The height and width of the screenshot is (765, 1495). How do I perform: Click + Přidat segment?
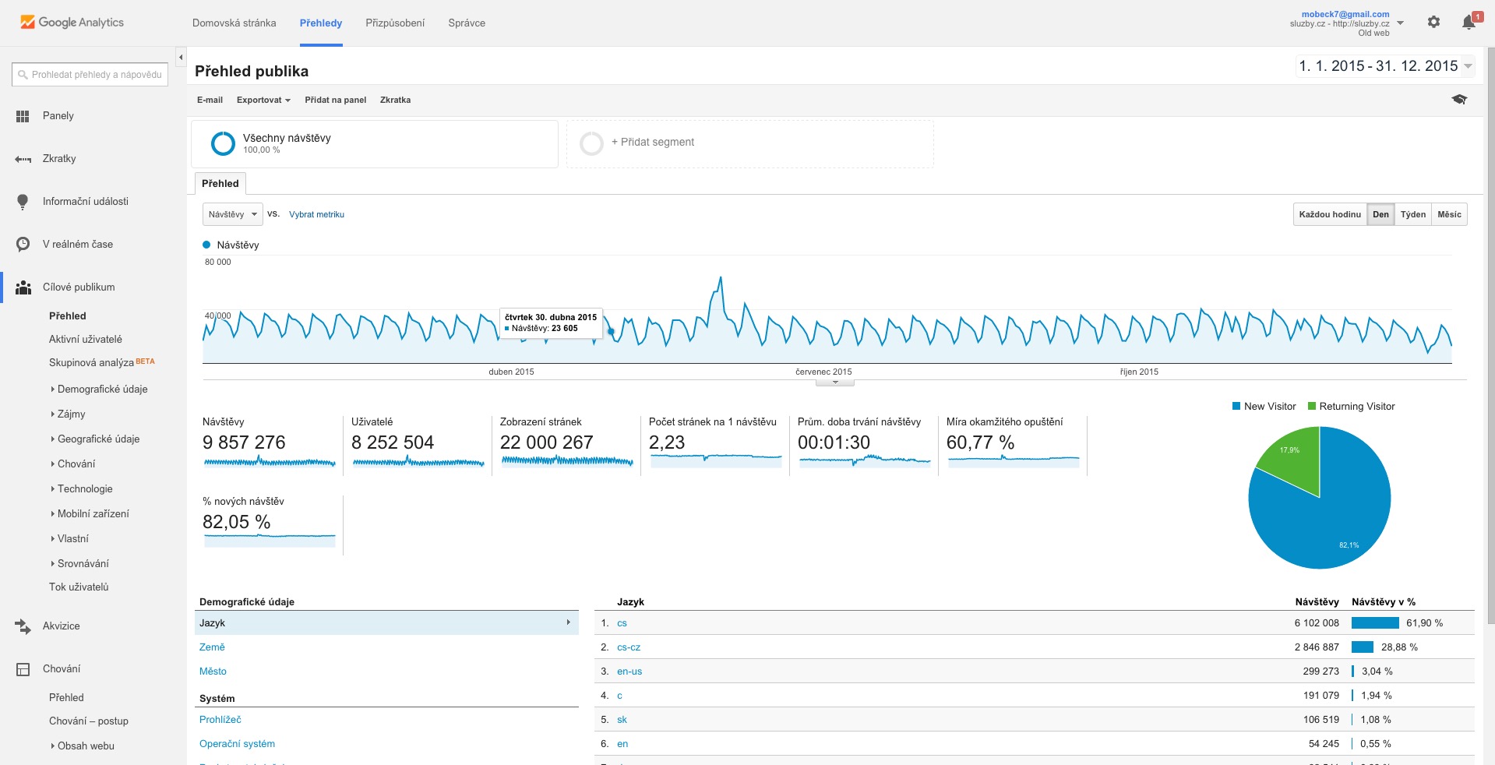pos(653,142)
